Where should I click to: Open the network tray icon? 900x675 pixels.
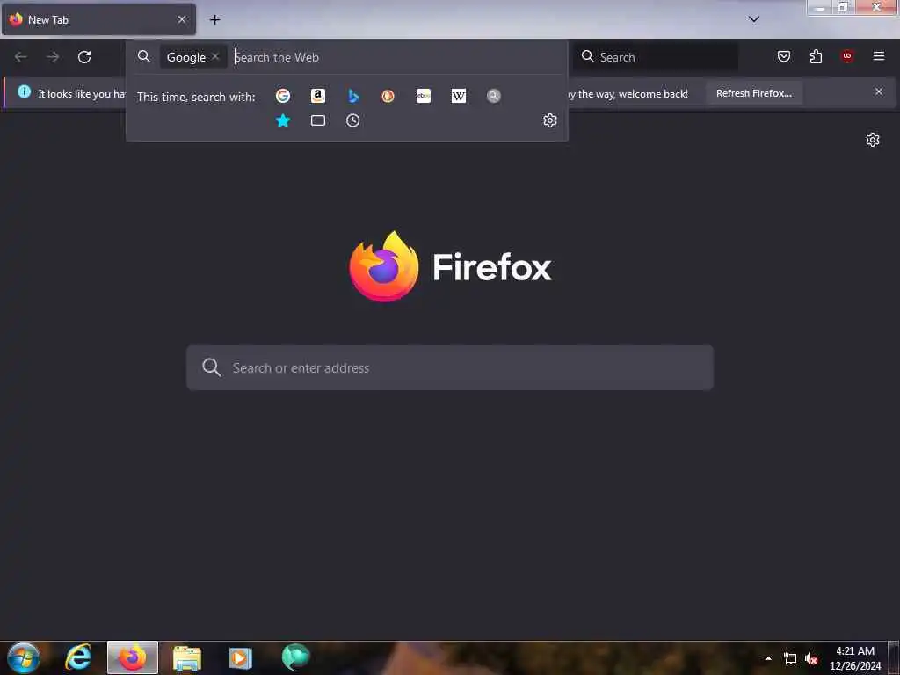(790, 659)
